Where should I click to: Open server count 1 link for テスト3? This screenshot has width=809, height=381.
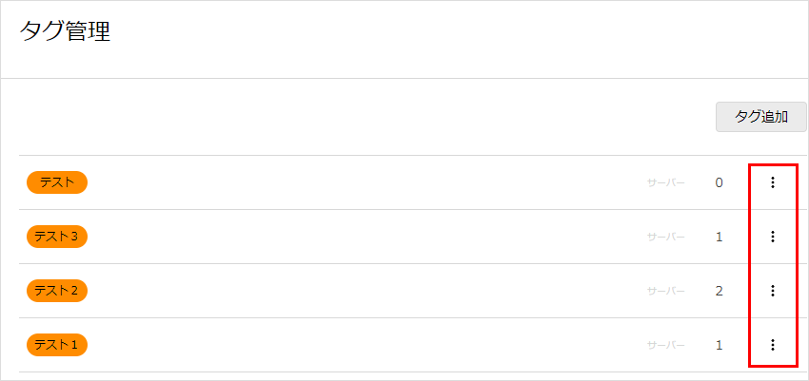click(720, 237)
